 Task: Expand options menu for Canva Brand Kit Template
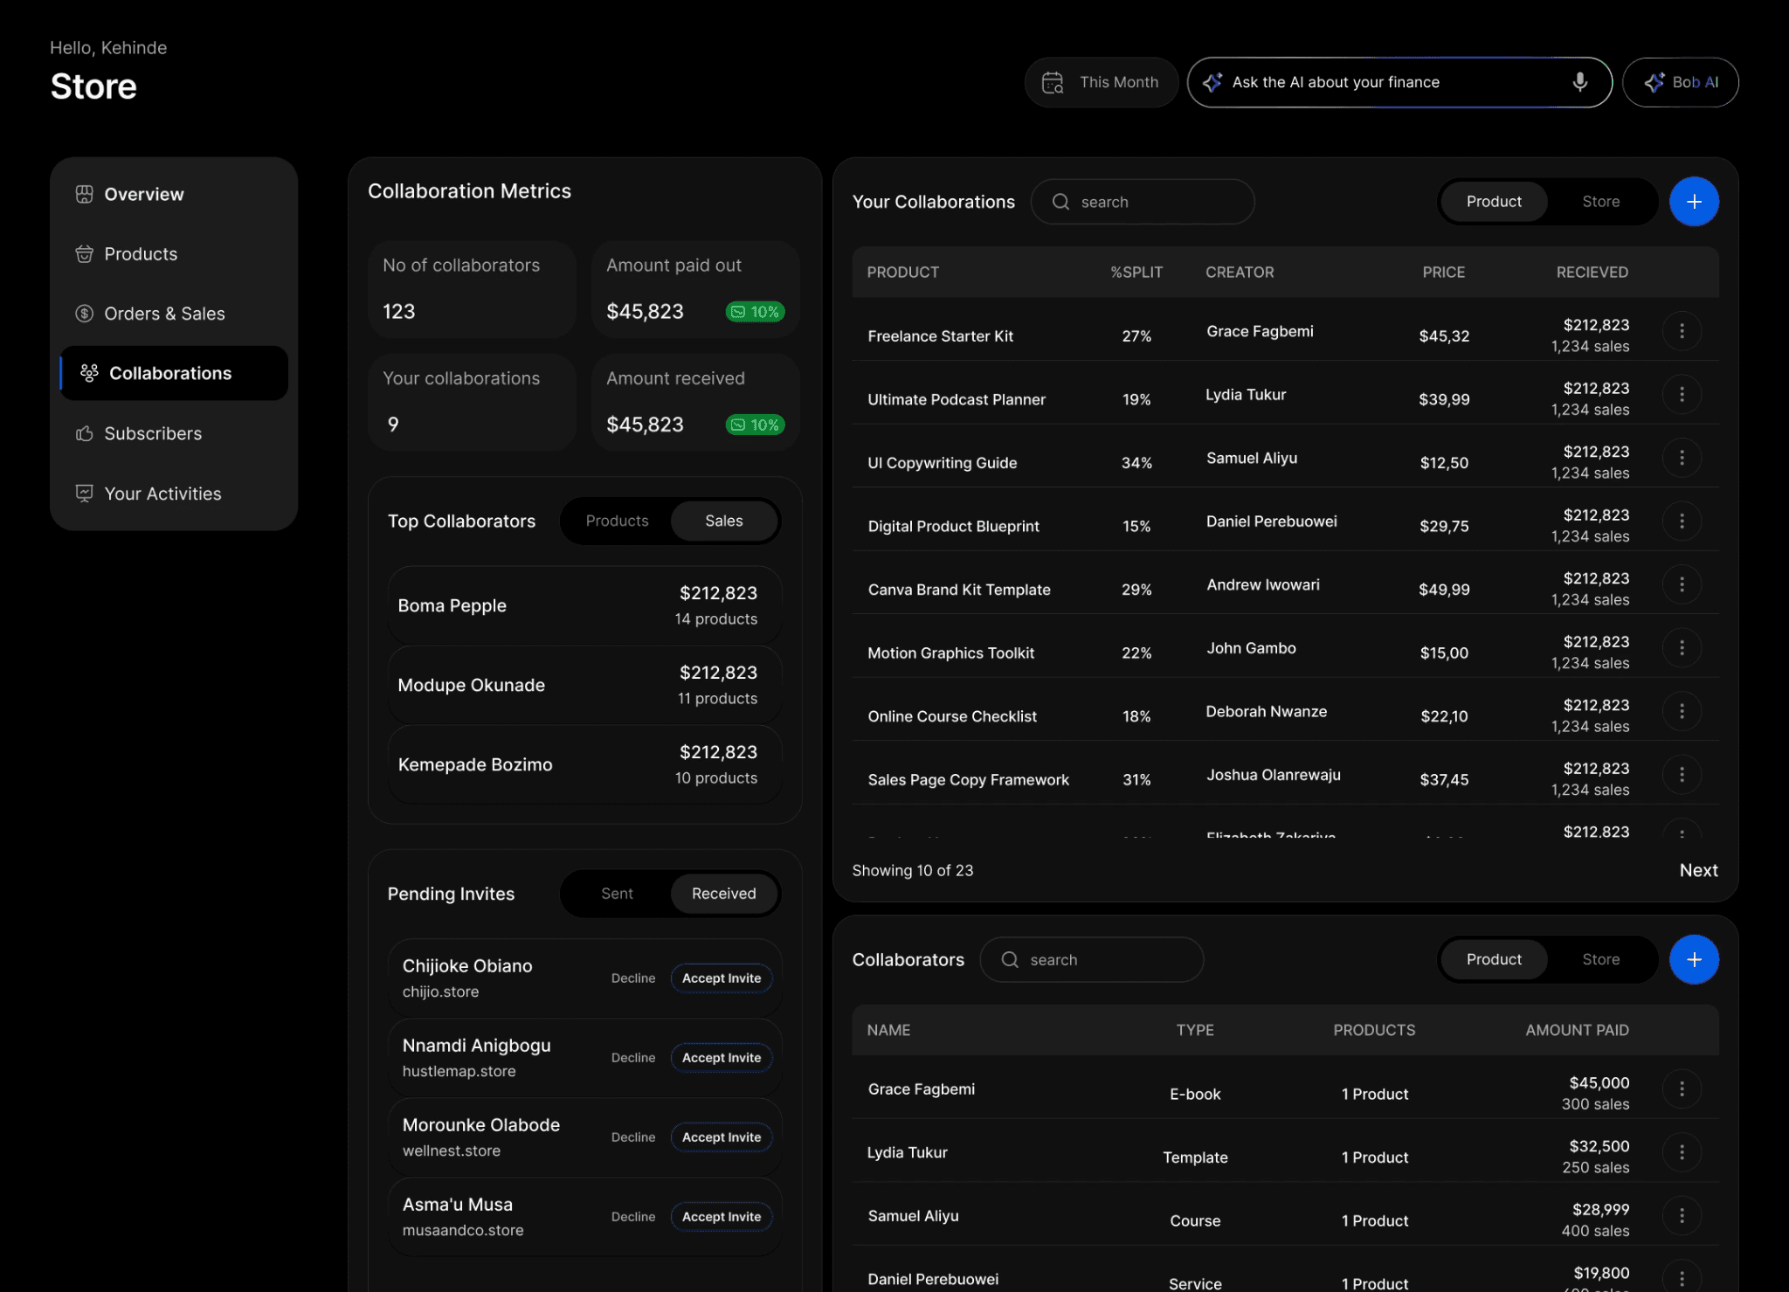click(1682, 584)
